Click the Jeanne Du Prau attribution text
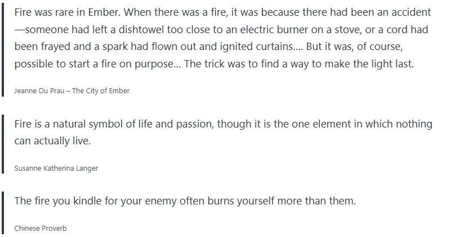455x237 pixels. 72,90
